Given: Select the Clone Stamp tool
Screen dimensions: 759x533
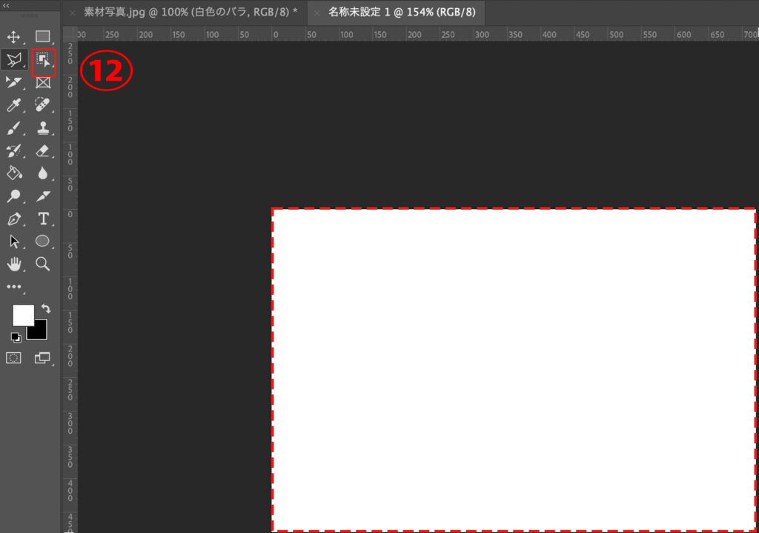Looking at the screenshot, I should (x=43, y=128).
